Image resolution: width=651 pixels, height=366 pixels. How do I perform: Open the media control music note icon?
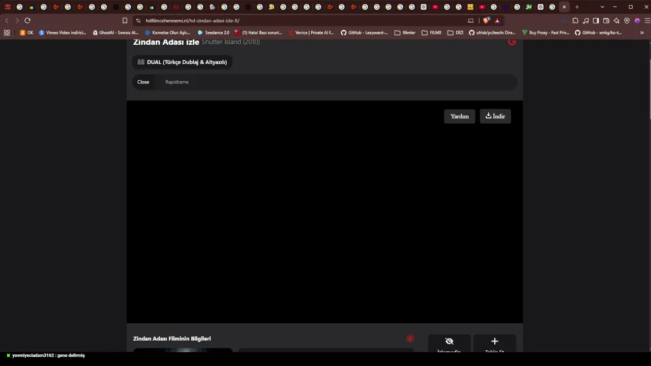[x=586, y=20]
